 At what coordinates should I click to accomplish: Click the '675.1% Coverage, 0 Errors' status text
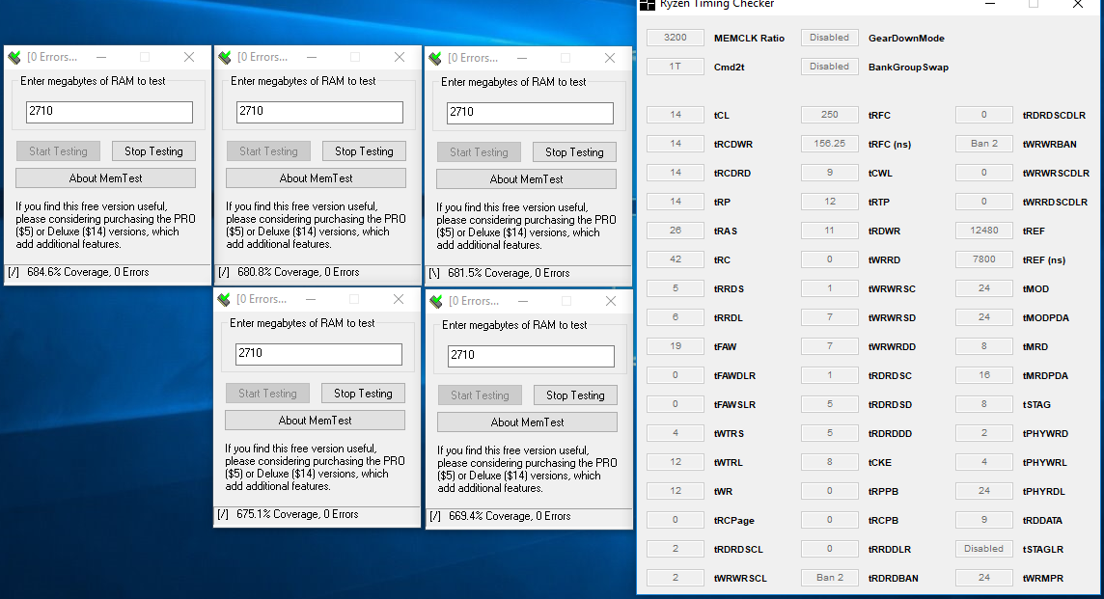coord(297,514)
